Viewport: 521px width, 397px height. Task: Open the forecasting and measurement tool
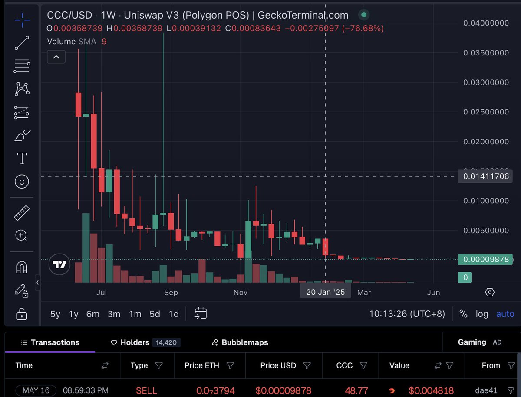(22, 113)
